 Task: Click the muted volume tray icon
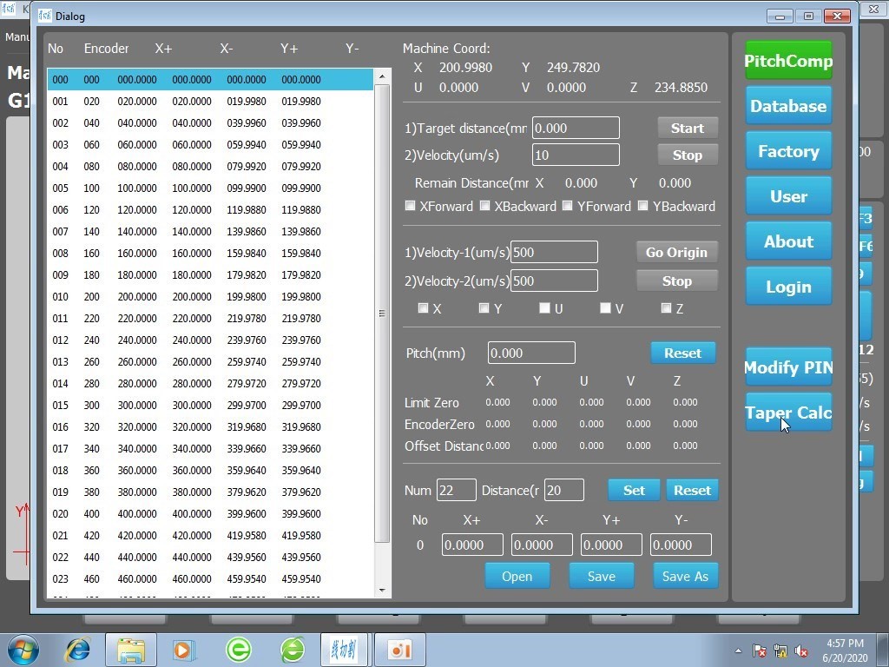[x=802, y=650]
